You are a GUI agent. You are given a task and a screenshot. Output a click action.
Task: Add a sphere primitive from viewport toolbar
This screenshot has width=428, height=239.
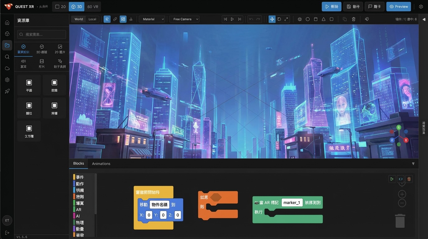point(308,19)
